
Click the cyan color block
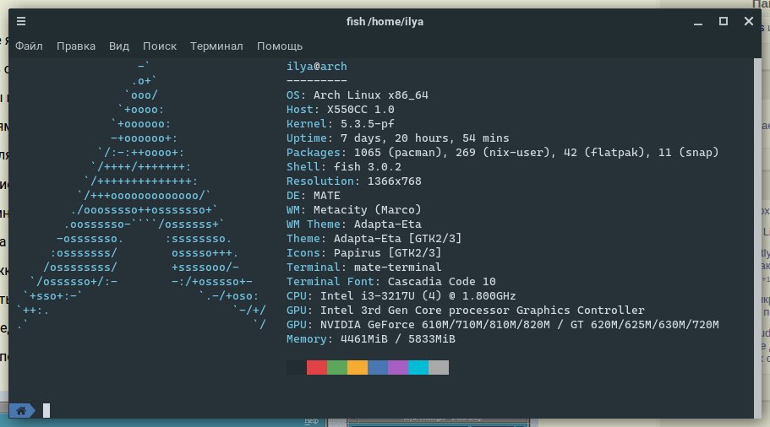(x=418, y=367)
